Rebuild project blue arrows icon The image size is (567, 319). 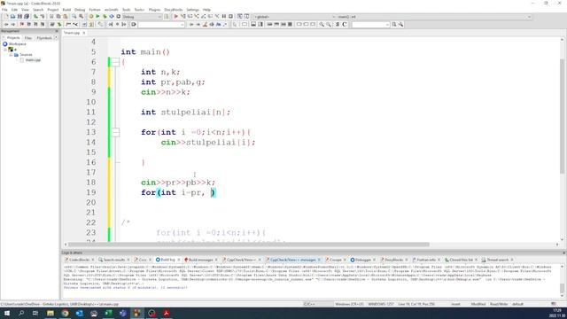click(112, 17)
